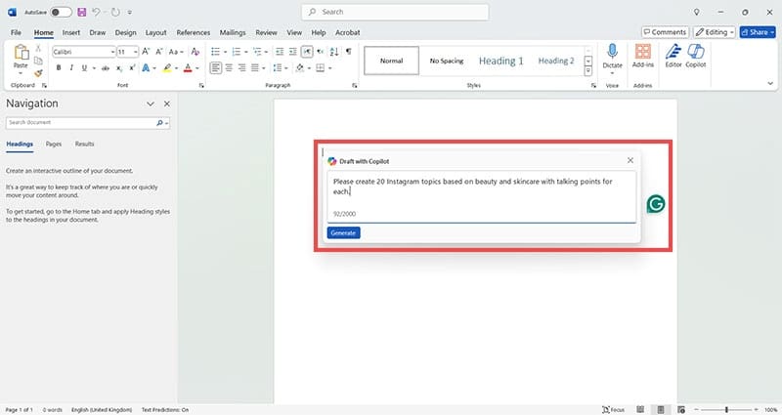Screen dimensions: 782x415
Task: Toggle Print Layout view in status bar
Action: 661,409
